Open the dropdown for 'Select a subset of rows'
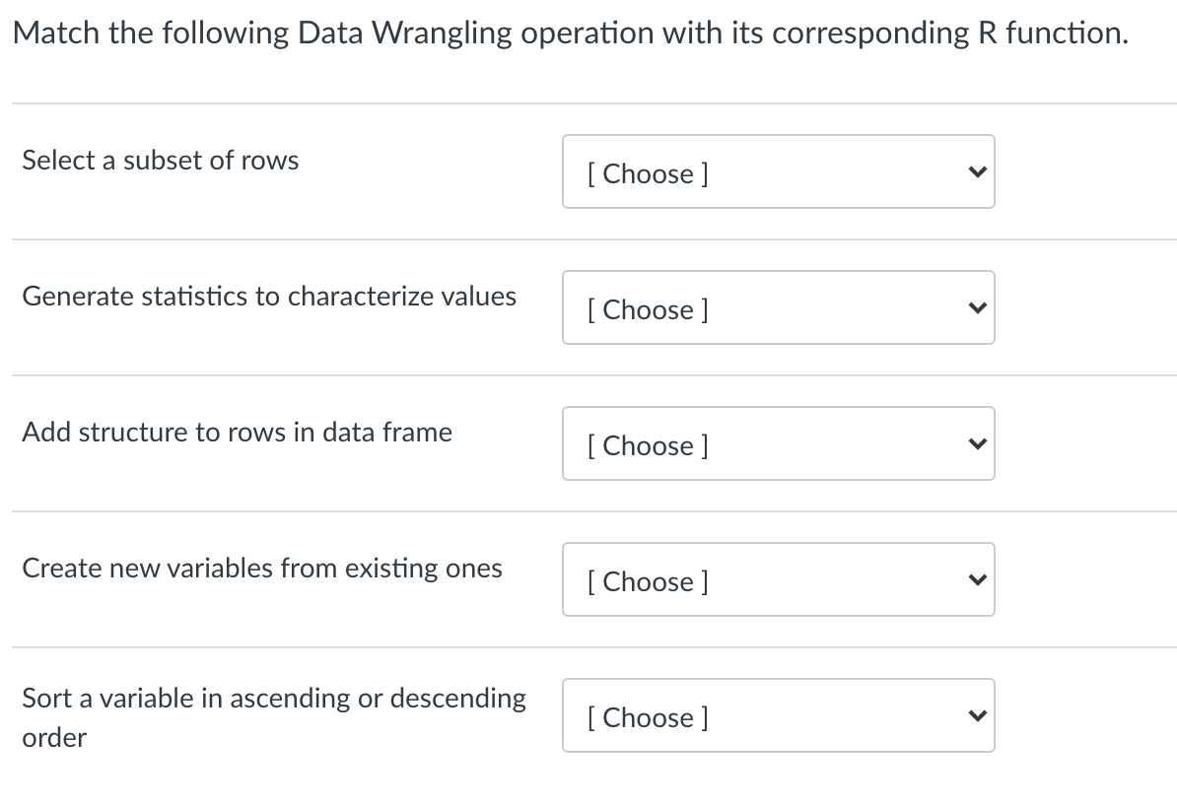Image resolution: width=1177 pixels, height=806 pixels. (x=778, y=172)
